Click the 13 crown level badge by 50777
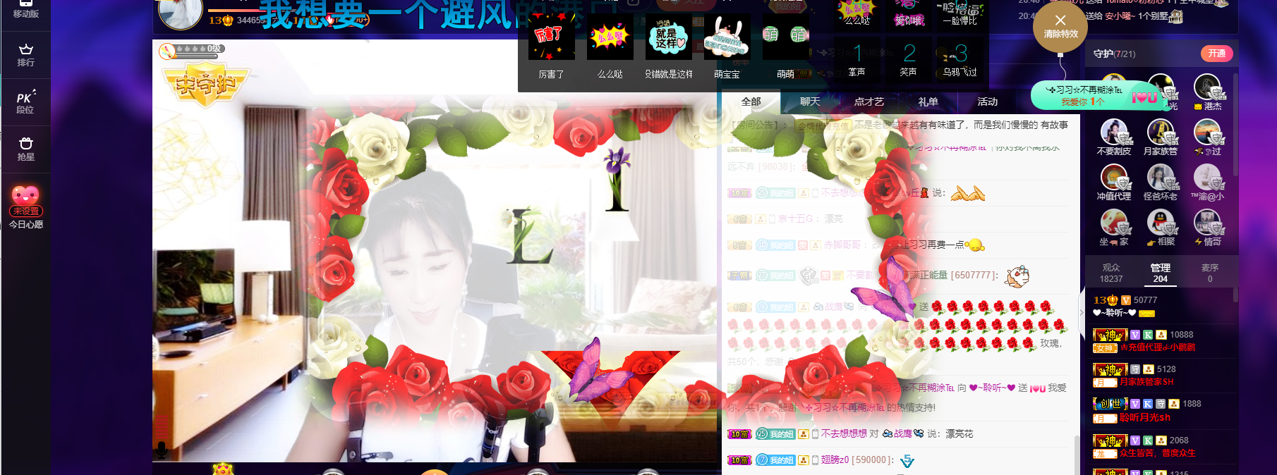Image resolution: width=1277 pixels, height=475 pixels. point(1106,300)
